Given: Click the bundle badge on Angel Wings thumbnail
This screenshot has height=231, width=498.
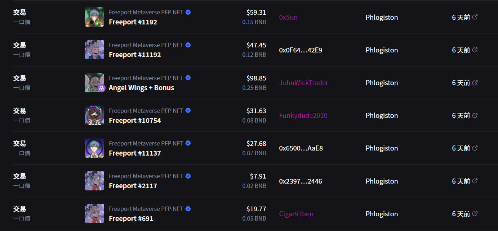Looking at the screenshot, I should [x=102, y=88].
